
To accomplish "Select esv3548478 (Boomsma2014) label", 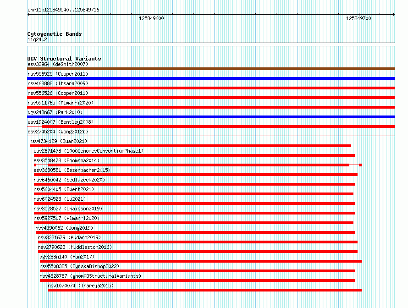I will coord(66,160).
